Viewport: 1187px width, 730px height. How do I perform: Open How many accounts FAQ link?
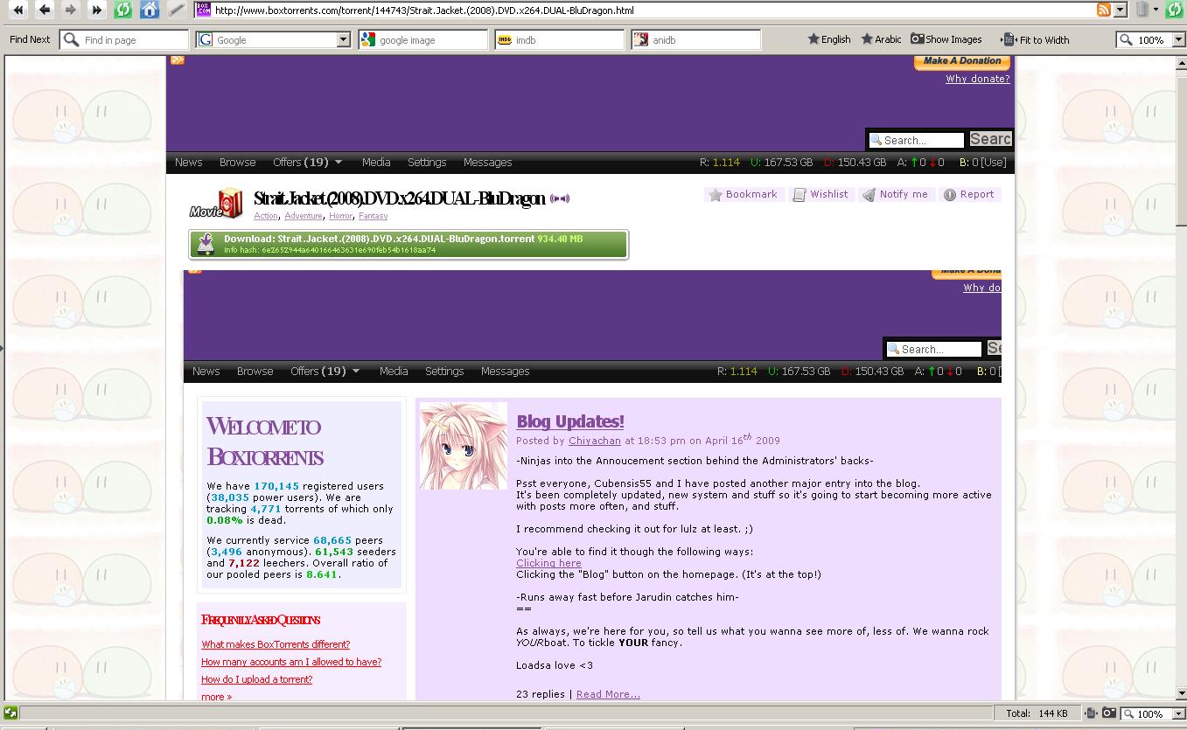[x=291, y=662]
